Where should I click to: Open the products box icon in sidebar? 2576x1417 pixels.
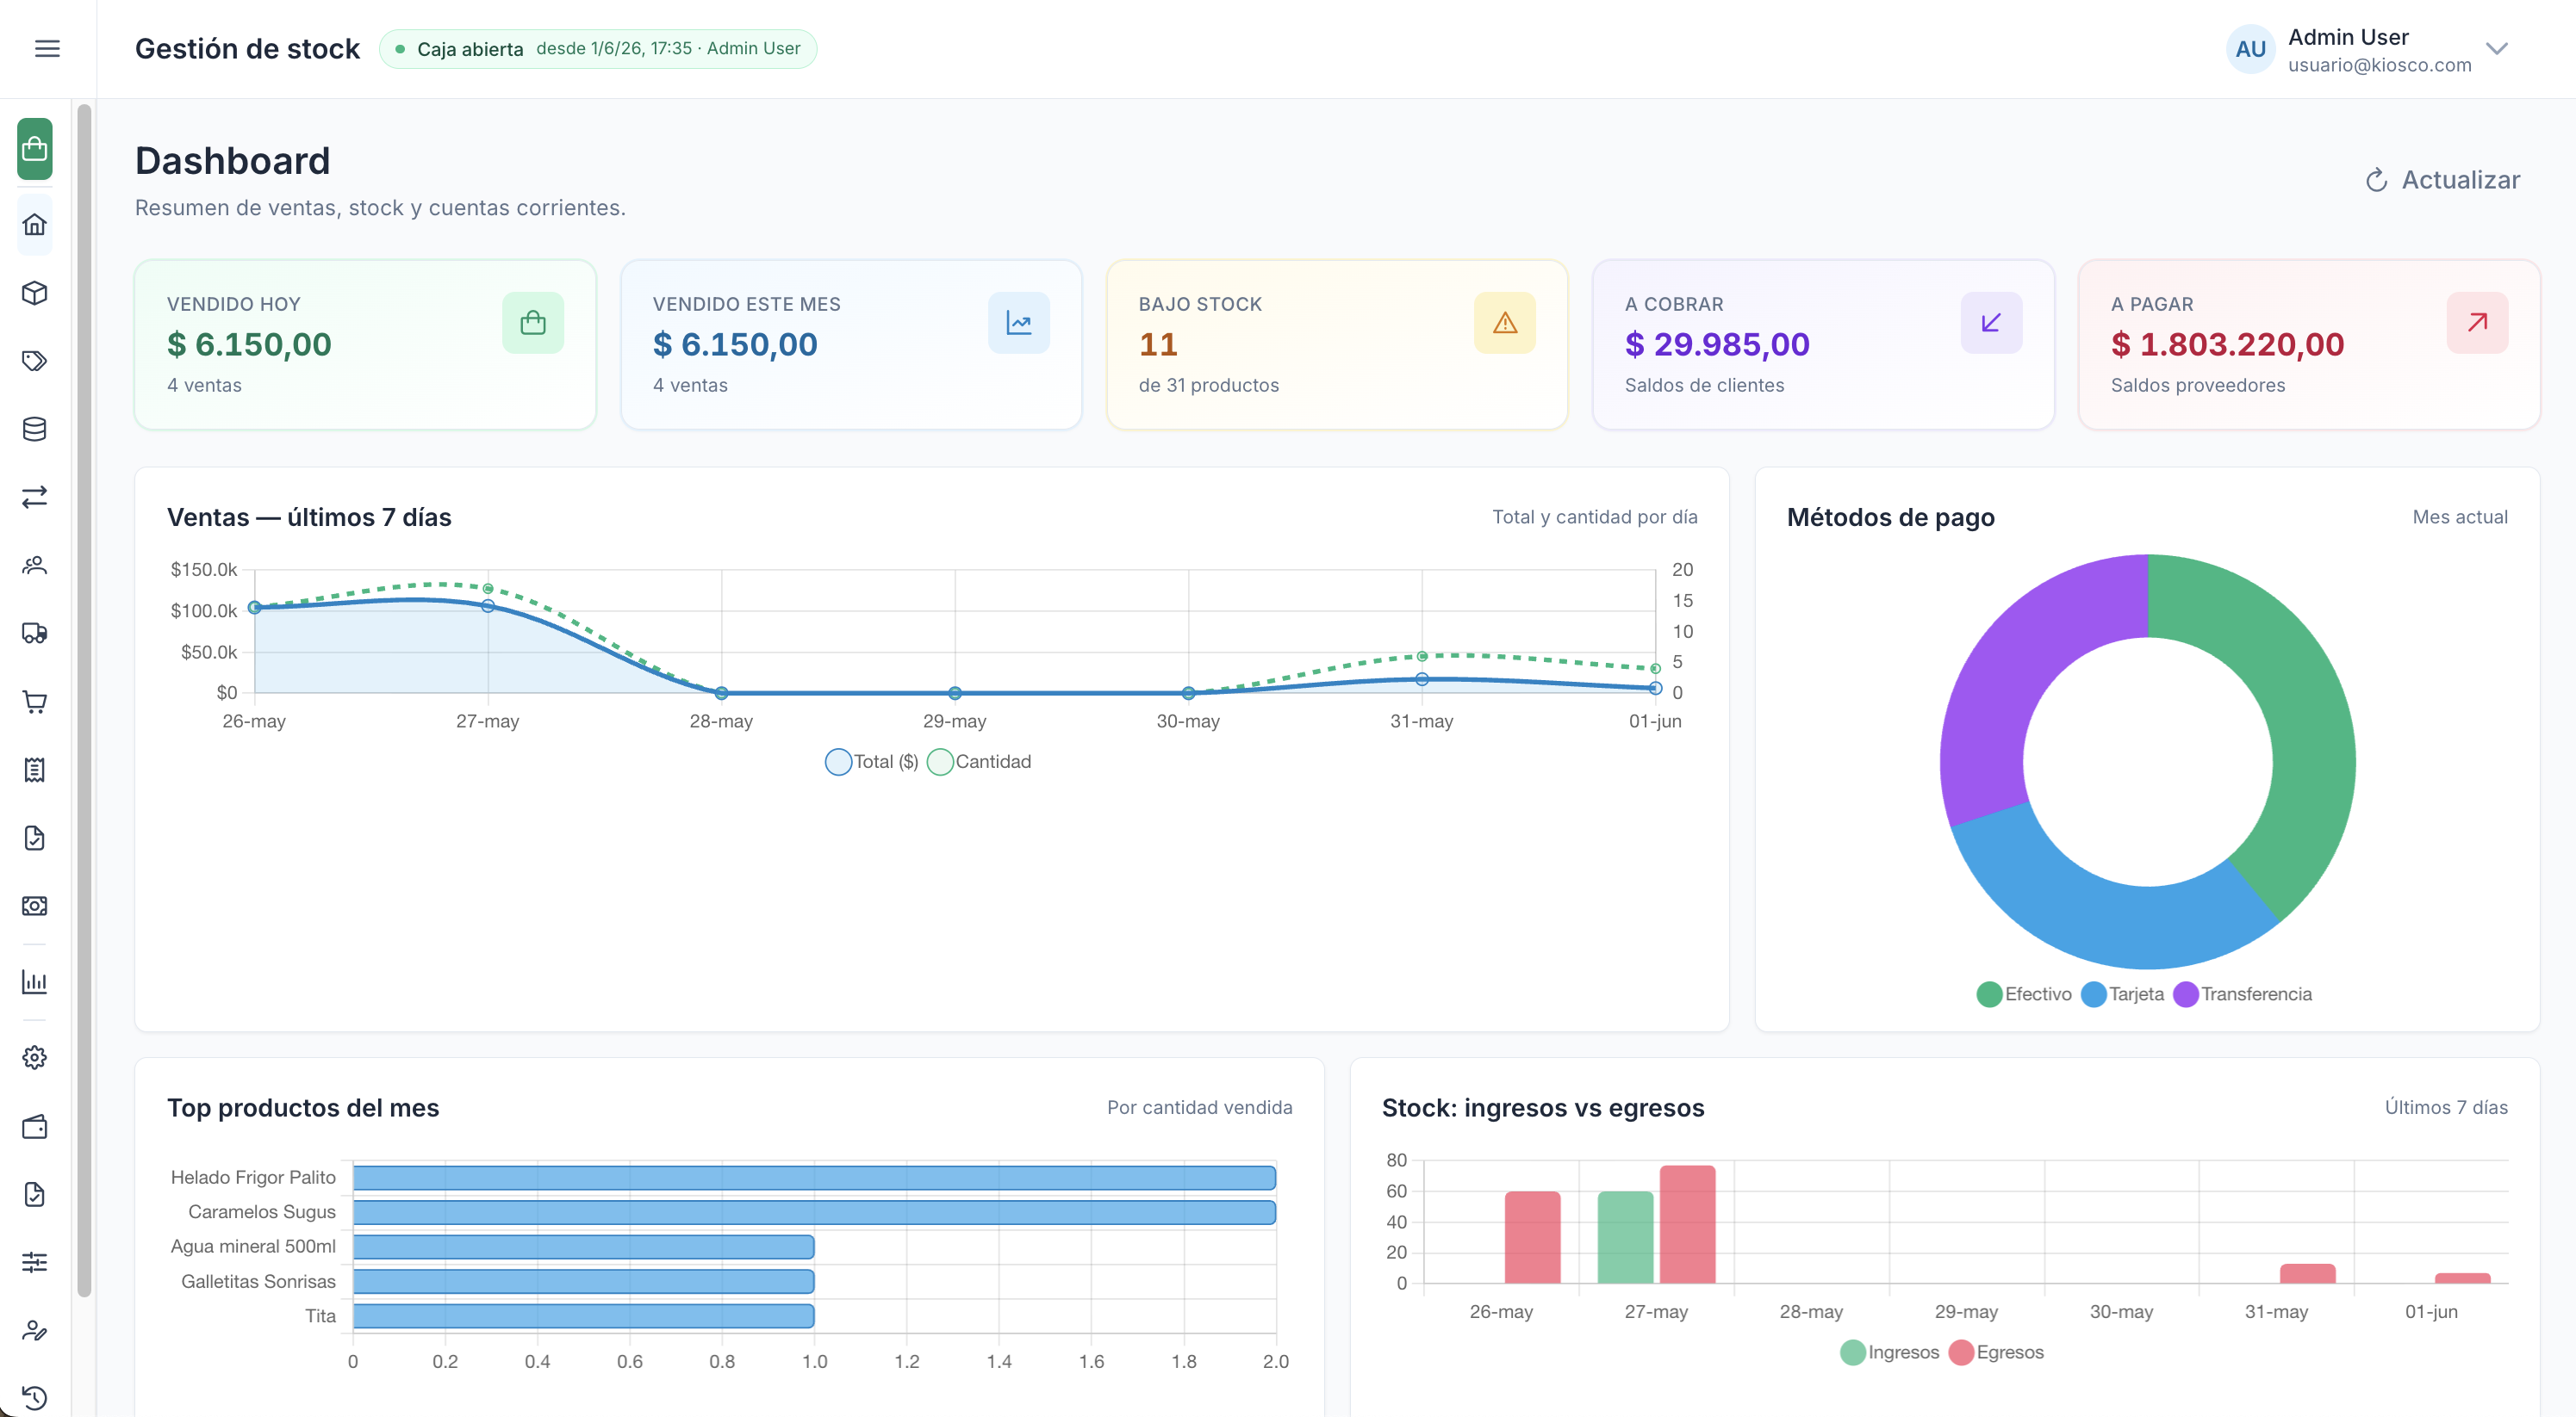[35, 293]
